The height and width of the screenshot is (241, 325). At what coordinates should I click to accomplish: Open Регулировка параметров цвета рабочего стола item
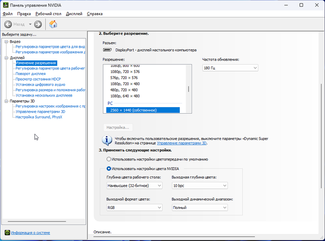point(50,68)
